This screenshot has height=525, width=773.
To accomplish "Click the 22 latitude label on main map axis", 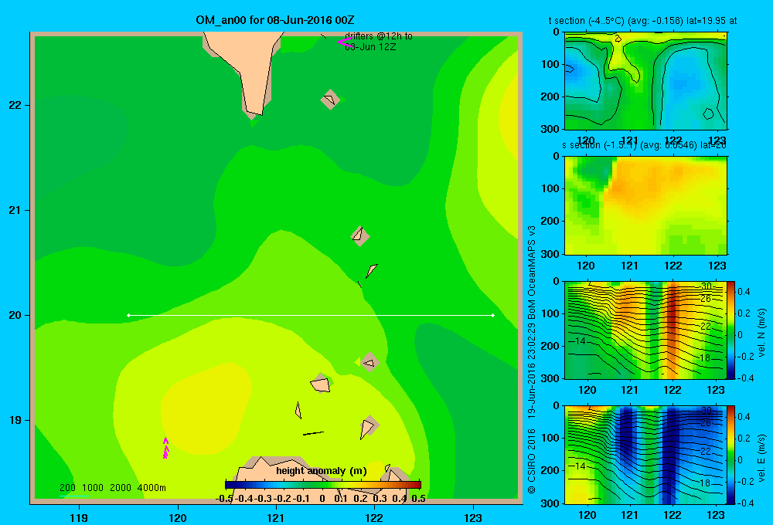I will pos(15,106).
